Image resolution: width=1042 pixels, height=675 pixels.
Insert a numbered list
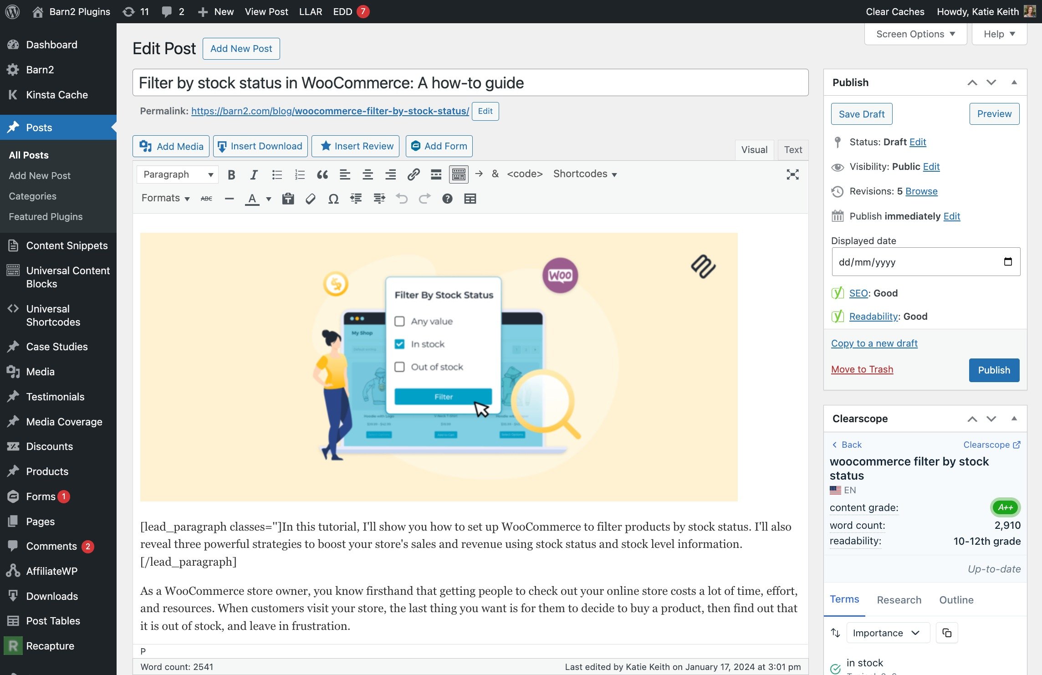point(300,174)
